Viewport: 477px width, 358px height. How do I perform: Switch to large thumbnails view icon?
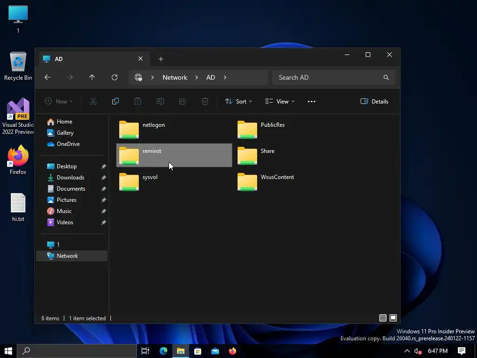pos(393,318)
